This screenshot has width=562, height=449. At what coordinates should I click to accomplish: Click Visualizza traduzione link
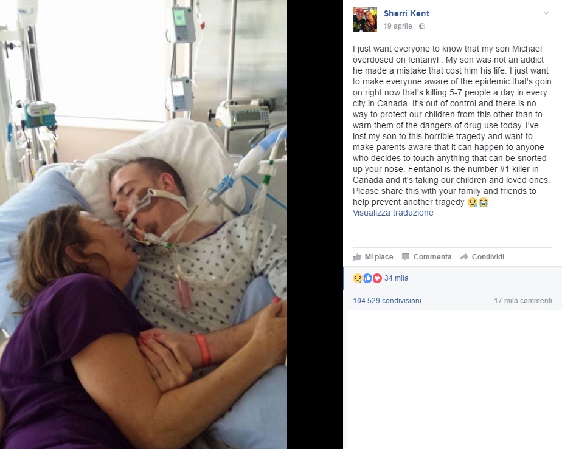[393, 213]
